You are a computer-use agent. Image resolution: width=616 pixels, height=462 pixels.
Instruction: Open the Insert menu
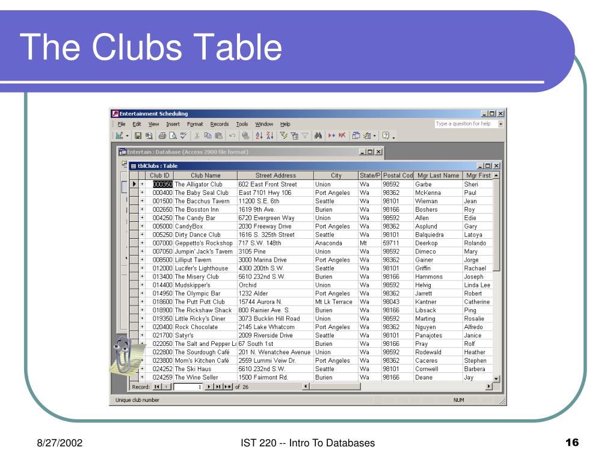coord(173,124)
